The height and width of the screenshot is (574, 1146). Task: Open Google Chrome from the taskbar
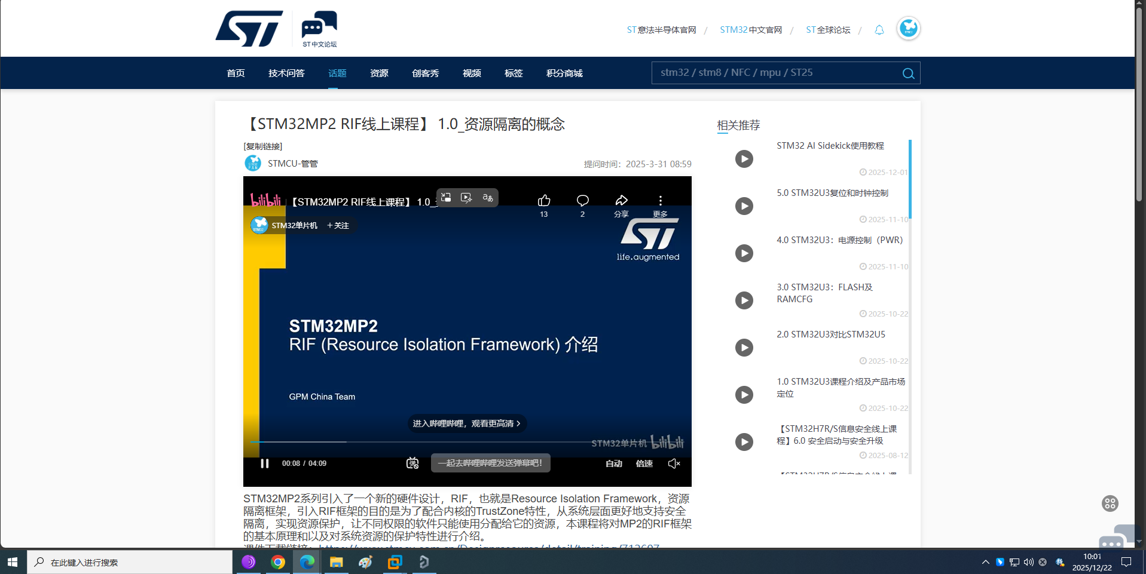point(278,562)
